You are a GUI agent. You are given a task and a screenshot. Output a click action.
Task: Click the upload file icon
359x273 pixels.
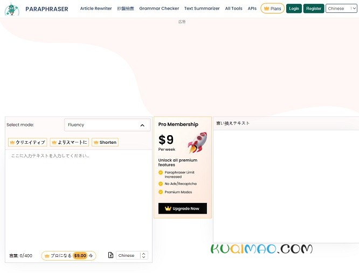[111, 255]
